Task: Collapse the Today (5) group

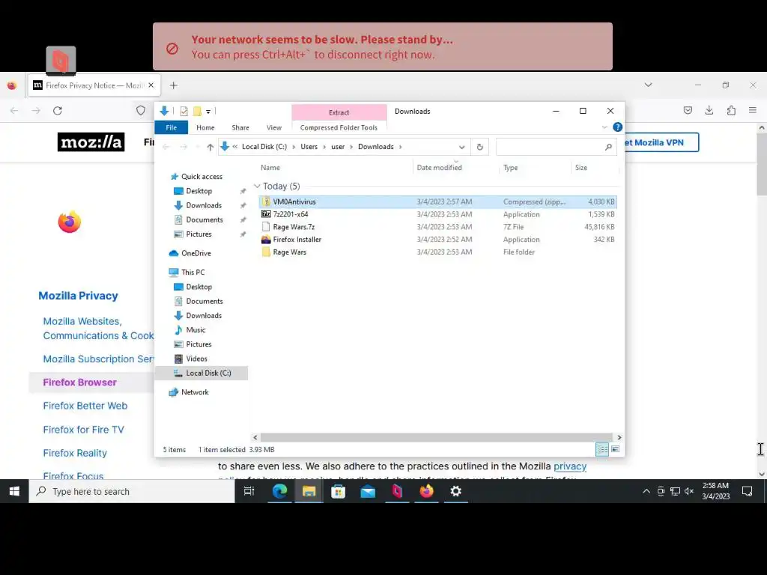Action: (x=258, y=186)
